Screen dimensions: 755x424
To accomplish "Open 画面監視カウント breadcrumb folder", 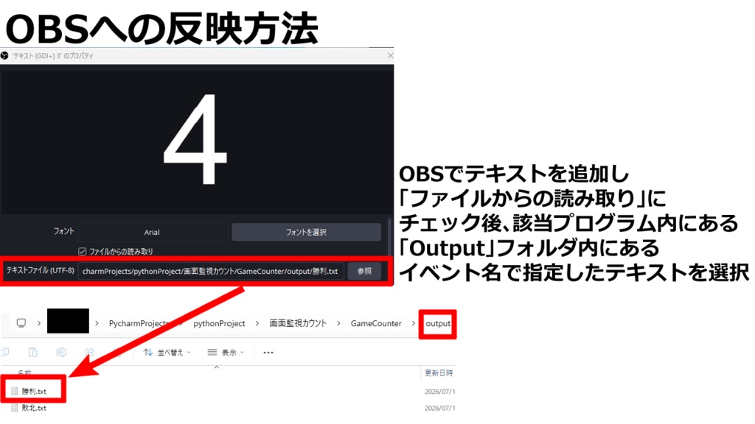I will (x=298, y=324).
